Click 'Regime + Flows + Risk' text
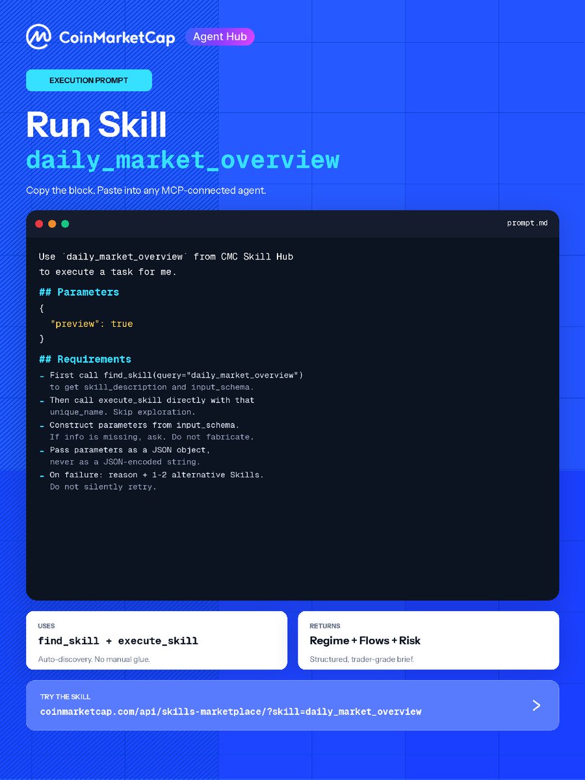The image size is (585, 780). 365,641
